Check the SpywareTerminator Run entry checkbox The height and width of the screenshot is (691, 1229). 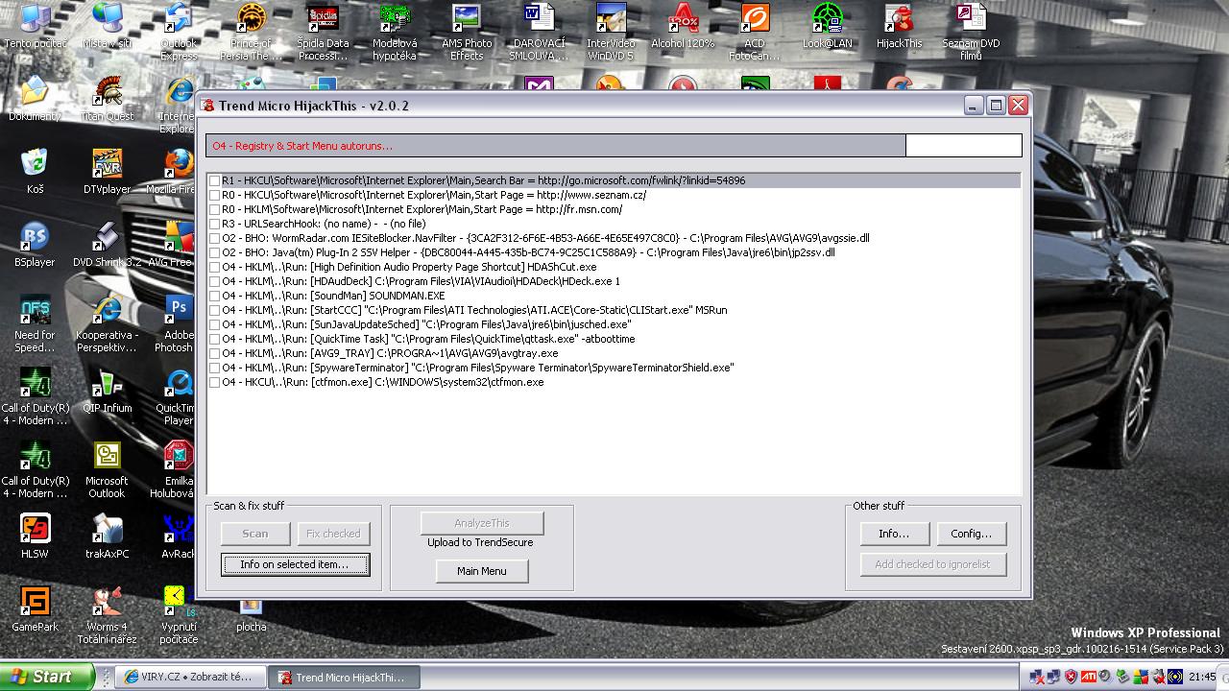coord(215,368)
